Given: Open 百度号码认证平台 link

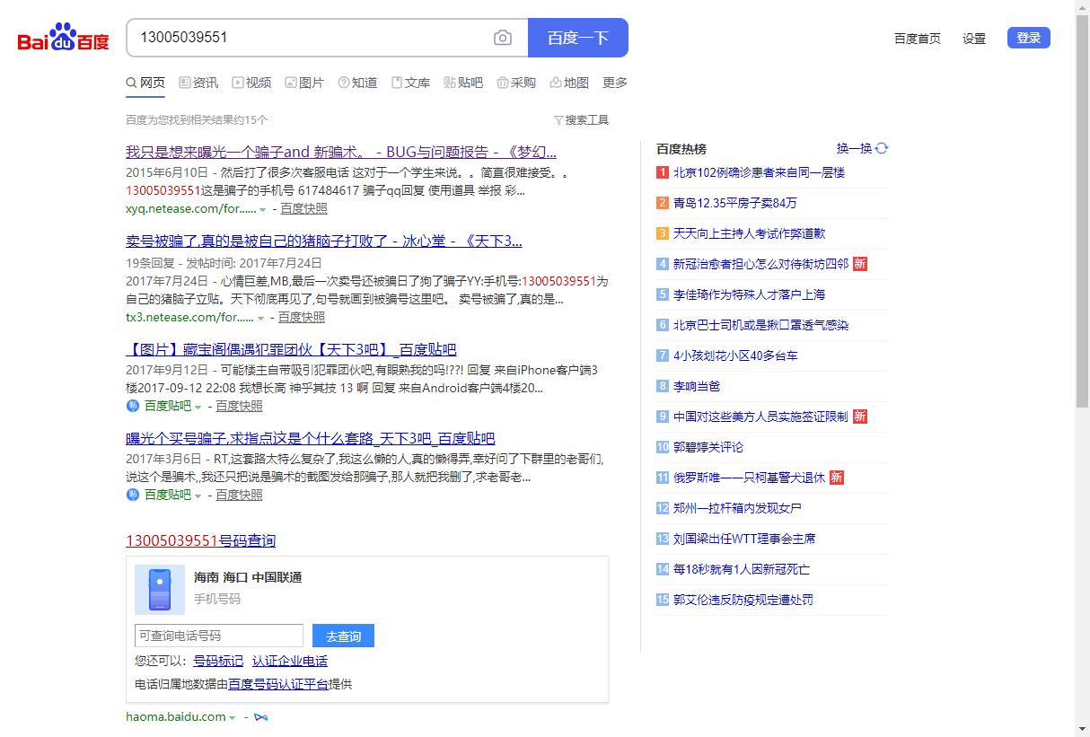Looking at the screenshot, I should point(278,684).
